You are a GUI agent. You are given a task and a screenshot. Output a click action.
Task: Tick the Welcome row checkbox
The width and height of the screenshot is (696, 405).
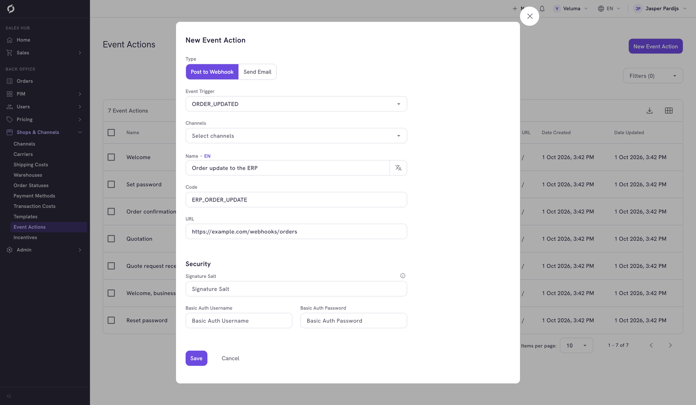pyautogui.click(x=111, y=157)
